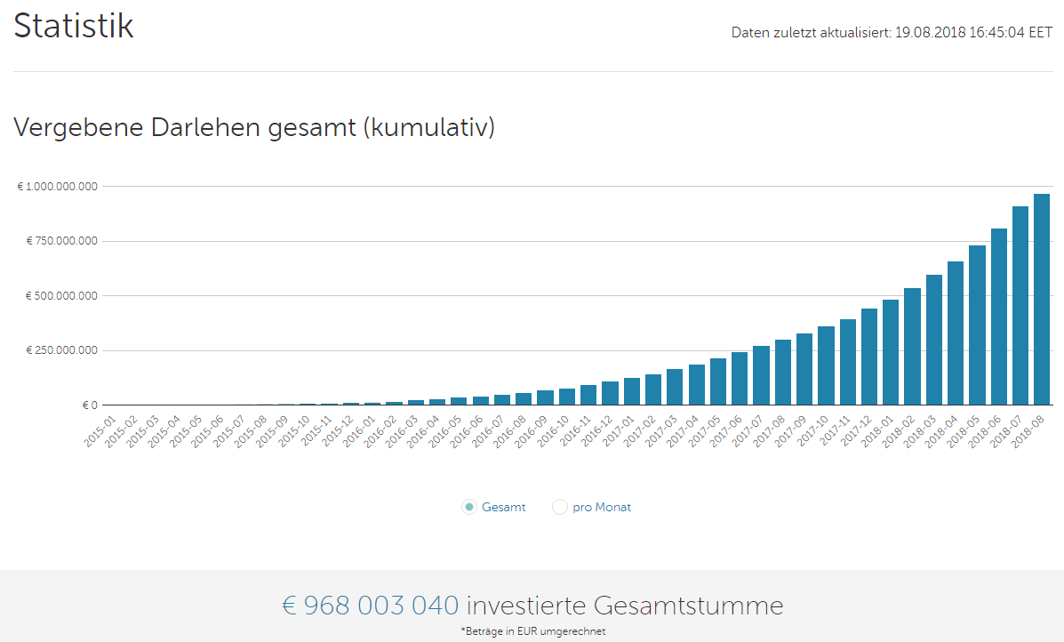Click the € 968 003 040 total amount
The width and height of the screenshot is (1064, 642).
click(x=371, y=606)
